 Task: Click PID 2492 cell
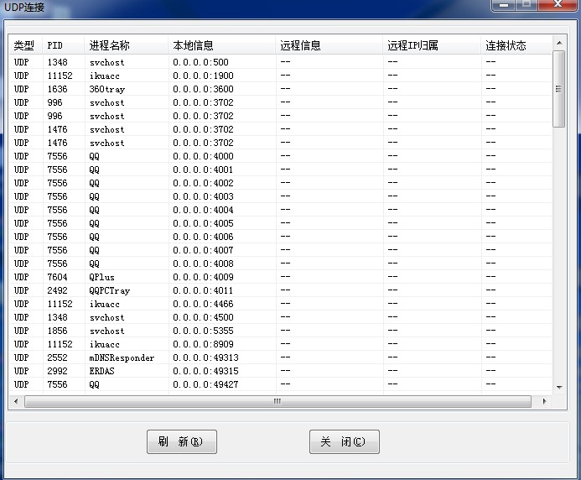click(x=58, y=290)
